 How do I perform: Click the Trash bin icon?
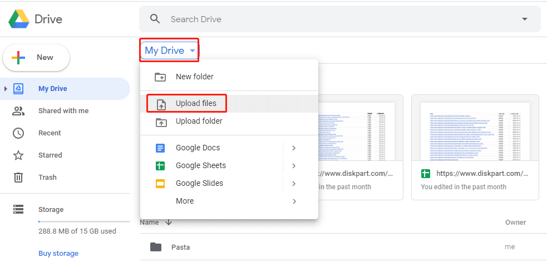tap(18, 178)
